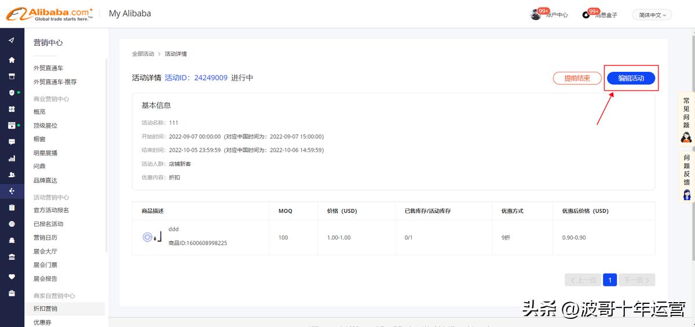Click the four-squares grid icon in the sidebar
Screen dimensions: 695x327
(12, 109)
